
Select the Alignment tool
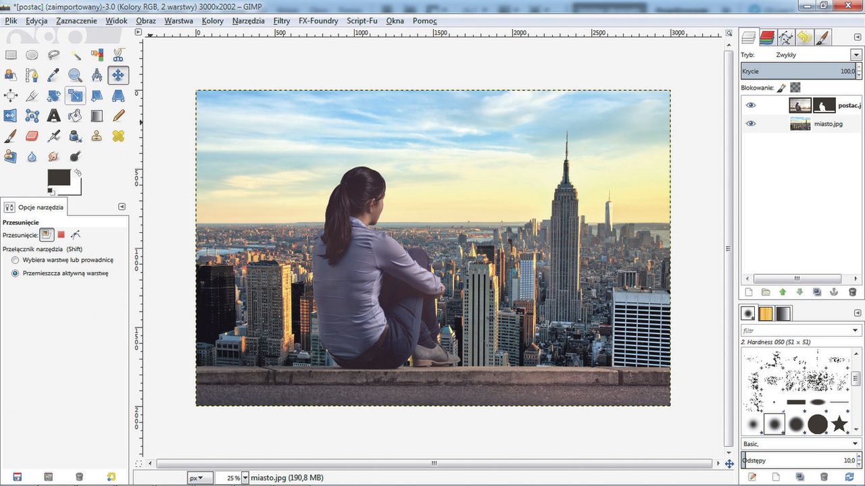pyautogui.click(x=11, y=96)
